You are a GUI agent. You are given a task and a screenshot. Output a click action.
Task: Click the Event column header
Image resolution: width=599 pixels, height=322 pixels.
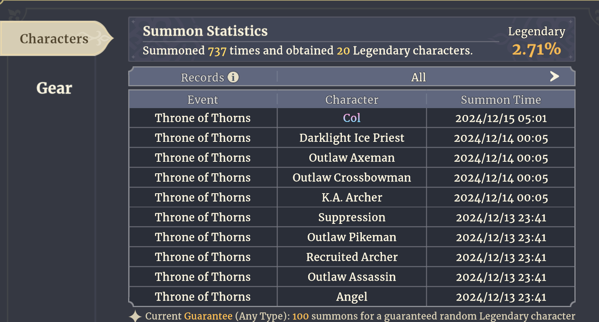[203, 100]
